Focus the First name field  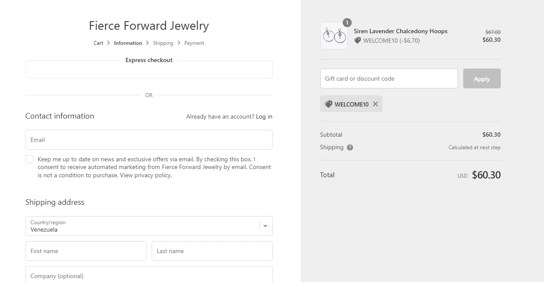click(86, 251)
